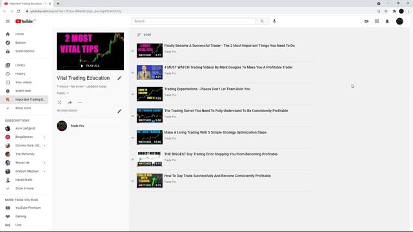Open Your videos in sidebar

pyautogui.click(x=24, y=82)
